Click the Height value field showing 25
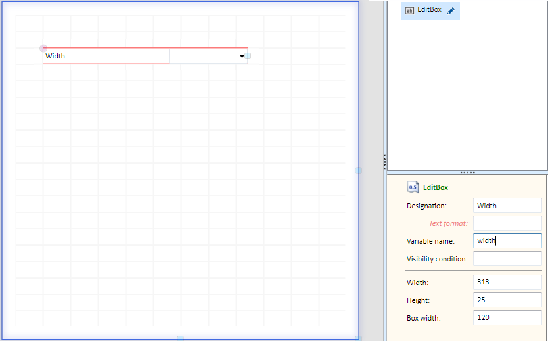The height and width of the screenshot is (341, 548). [507, 300]
